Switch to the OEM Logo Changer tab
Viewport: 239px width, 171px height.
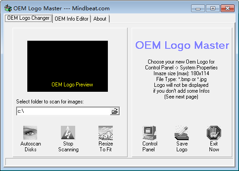(28, 18)
